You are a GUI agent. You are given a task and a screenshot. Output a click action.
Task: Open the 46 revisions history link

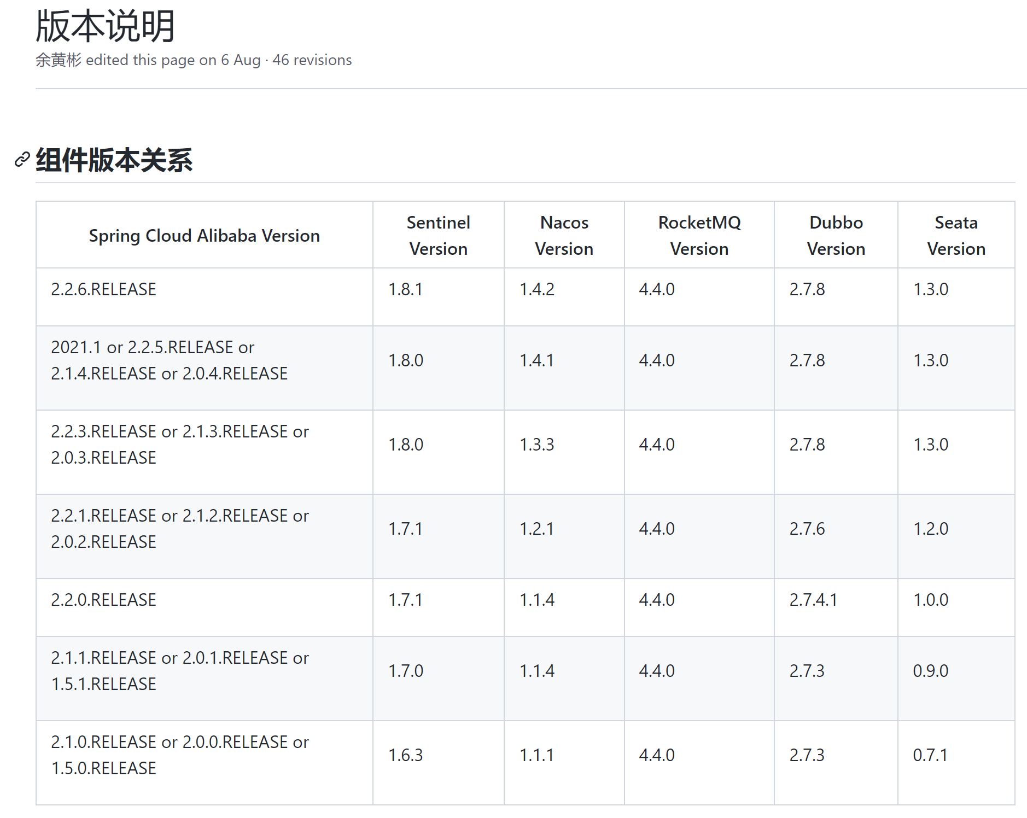312,60
